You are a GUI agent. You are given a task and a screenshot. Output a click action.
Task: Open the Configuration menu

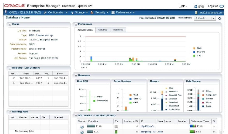pos(58,12)
